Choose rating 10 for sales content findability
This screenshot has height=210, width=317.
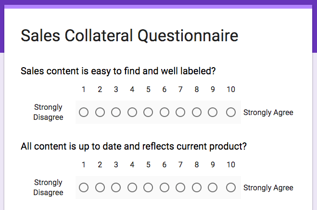[x=231, y=112]
